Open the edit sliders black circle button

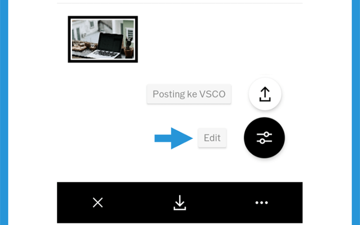pos(264,138)
